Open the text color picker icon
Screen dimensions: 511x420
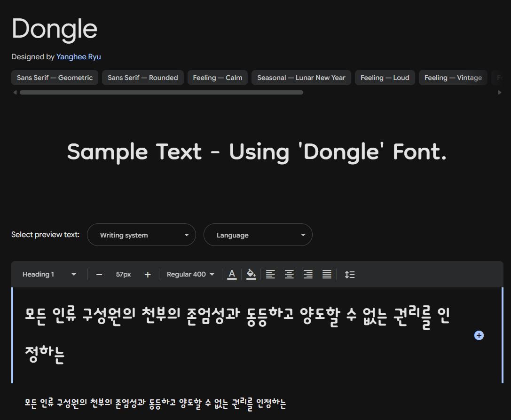232,274
